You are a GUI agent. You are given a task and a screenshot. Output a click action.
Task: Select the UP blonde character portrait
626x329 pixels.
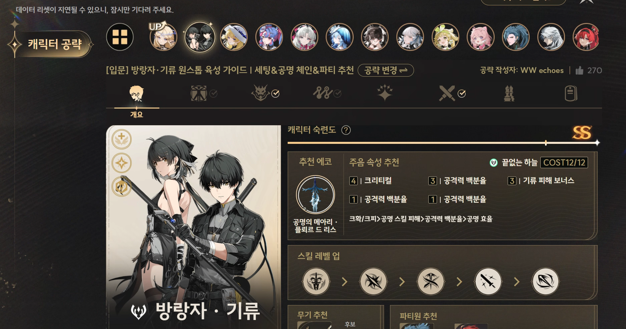[163, 37]
